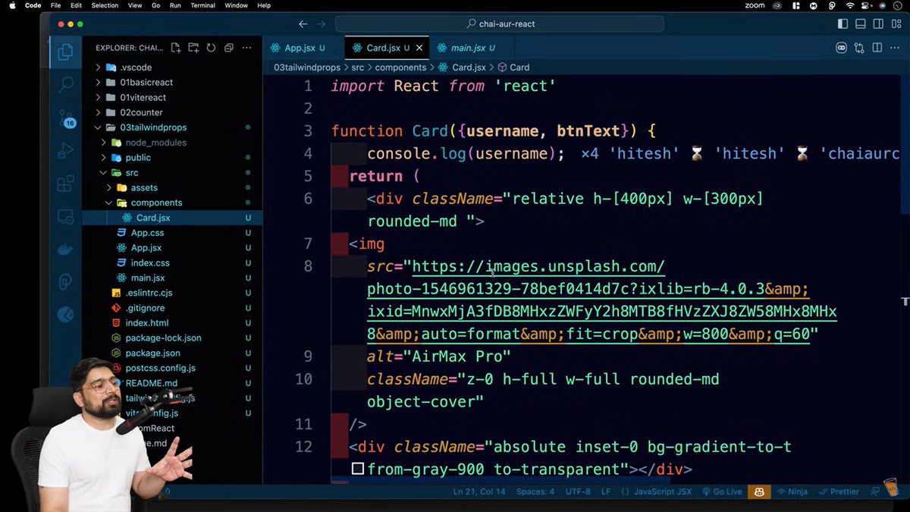The image size is (910, 512).
Task: Click the orange icon in the status bar
Action: pyautogui.click(x=758, y=492)
